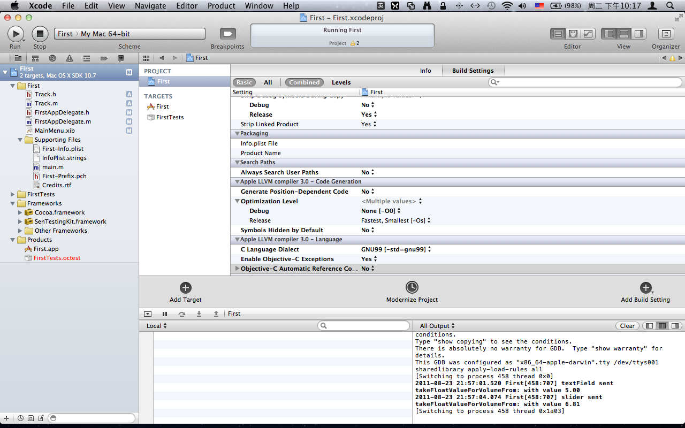Open the Xcode application menu
The height and width of the screenshot is (428, 685).
click(40, 6)
